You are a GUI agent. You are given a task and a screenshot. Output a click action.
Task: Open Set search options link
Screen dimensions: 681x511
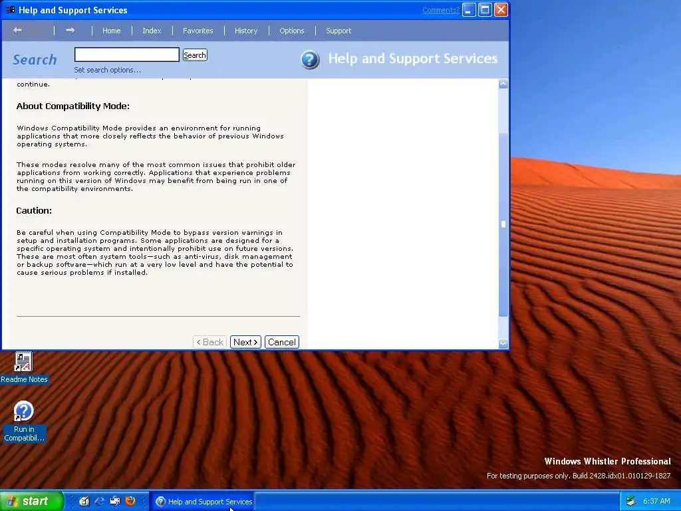107,70
